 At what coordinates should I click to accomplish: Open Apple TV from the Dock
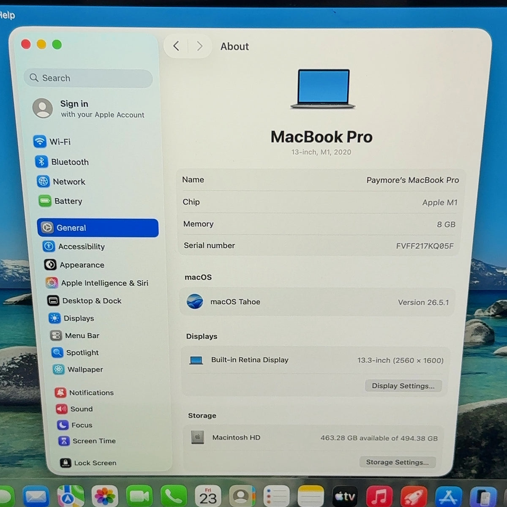[x=345, y=496]
